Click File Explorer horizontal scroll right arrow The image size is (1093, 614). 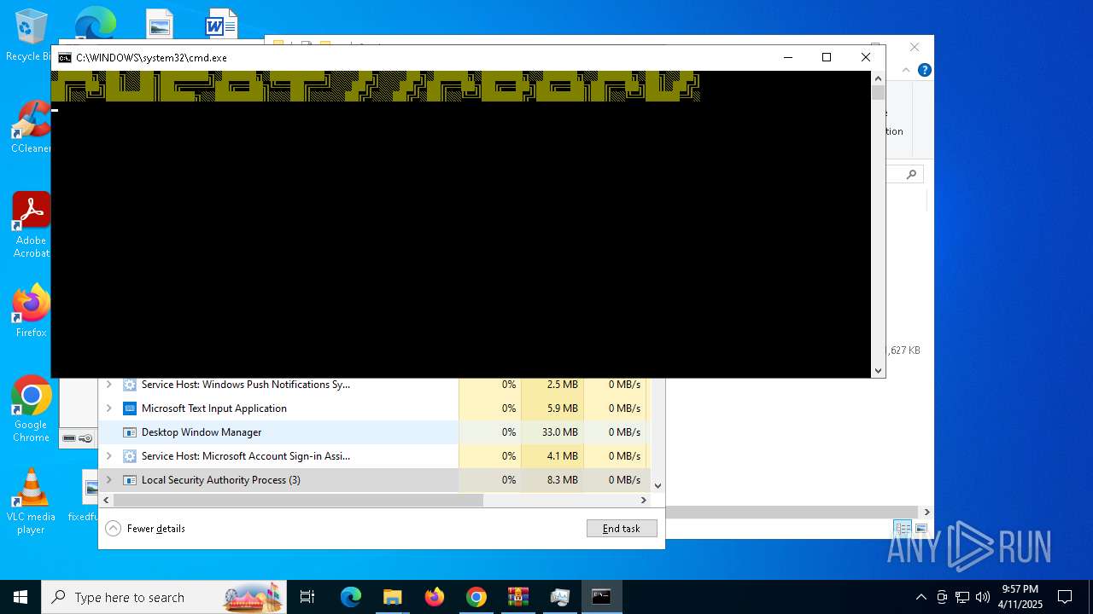[927, 513]
